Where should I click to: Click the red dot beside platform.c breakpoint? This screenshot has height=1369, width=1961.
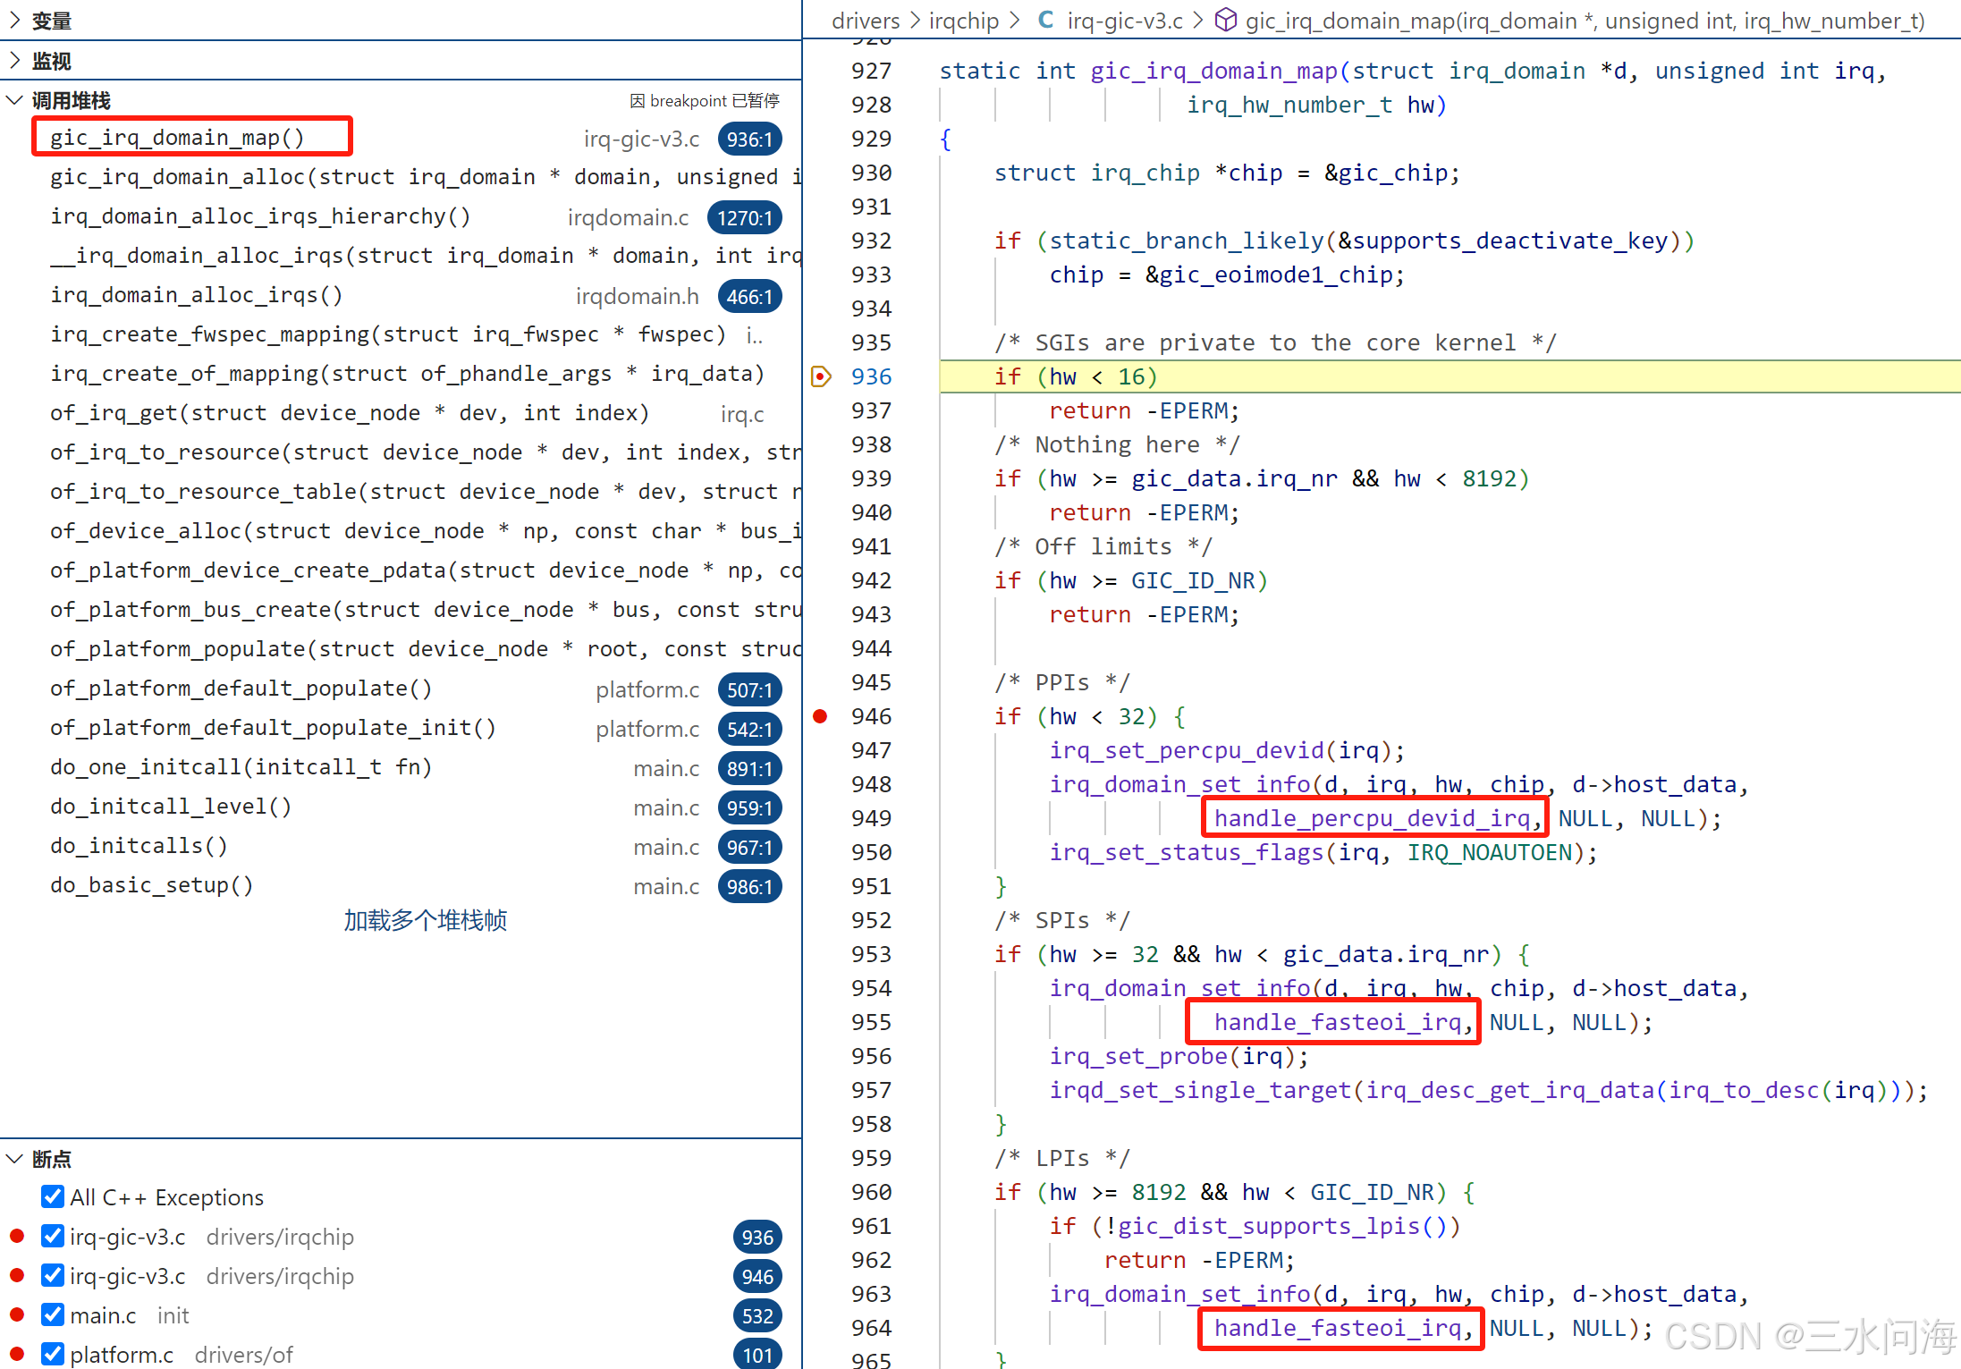pos(16,1354)
